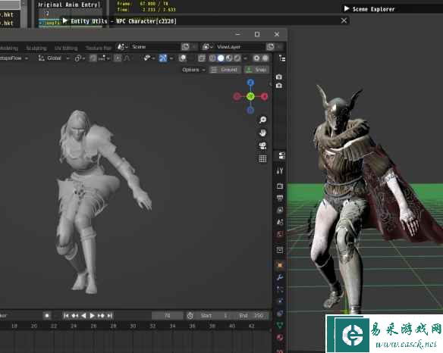Open the Global transform orientation dropdown
Viewport: 443px width, 353px height.
coord(54,58)
